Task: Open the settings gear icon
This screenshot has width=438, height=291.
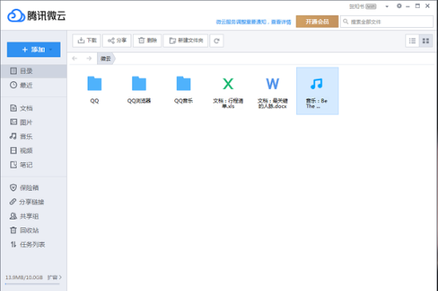Action: point(399,6)
